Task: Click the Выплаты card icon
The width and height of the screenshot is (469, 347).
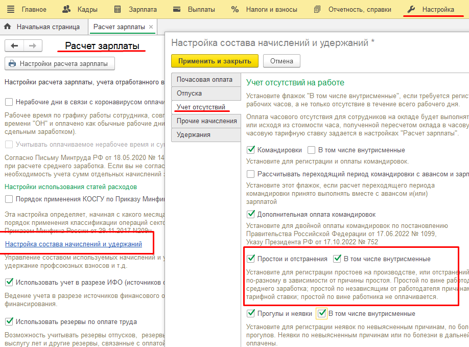Action: [x=177, y=9]
